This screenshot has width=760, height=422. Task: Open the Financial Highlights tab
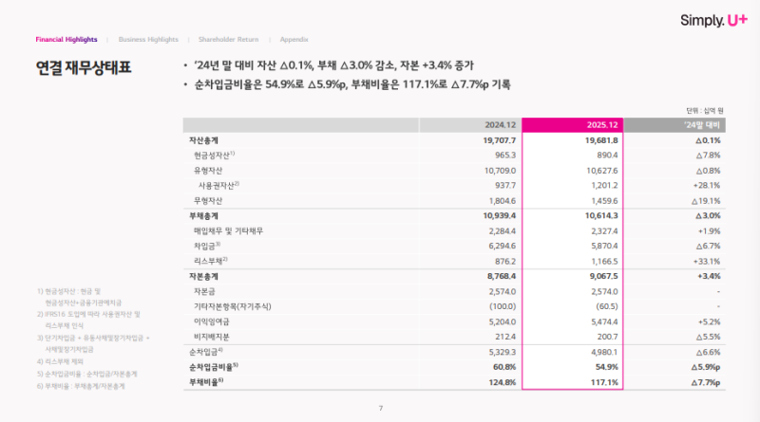[x=66, y=40]
